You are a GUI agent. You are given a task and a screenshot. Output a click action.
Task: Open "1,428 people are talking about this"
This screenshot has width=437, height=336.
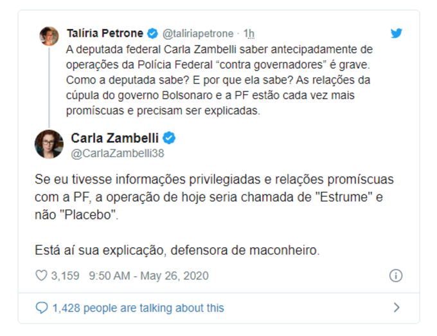click(138, 308)
